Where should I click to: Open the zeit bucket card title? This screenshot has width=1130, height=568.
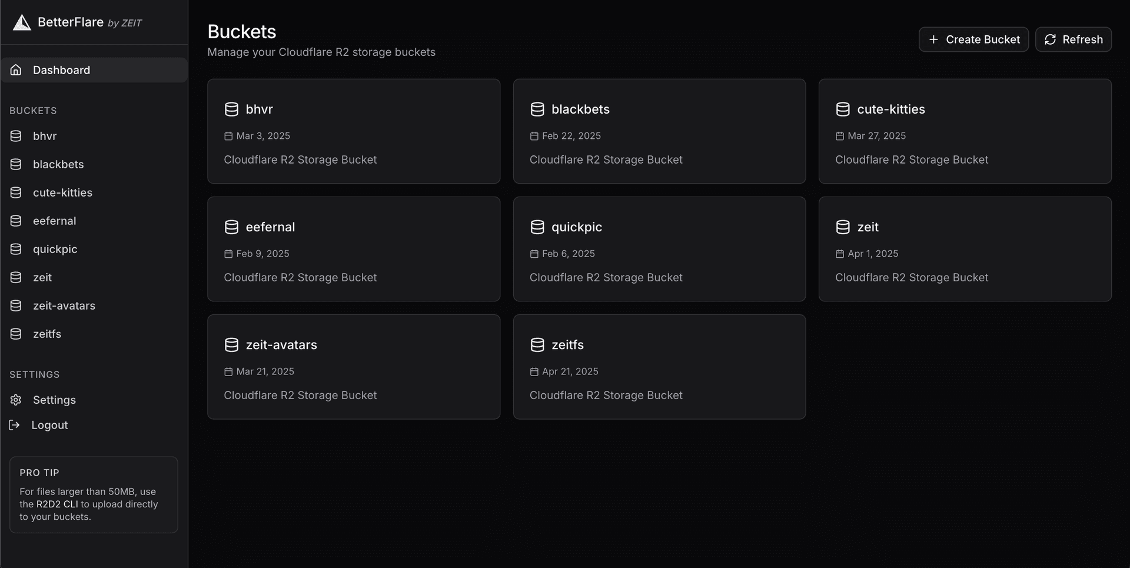pos(868,227)
